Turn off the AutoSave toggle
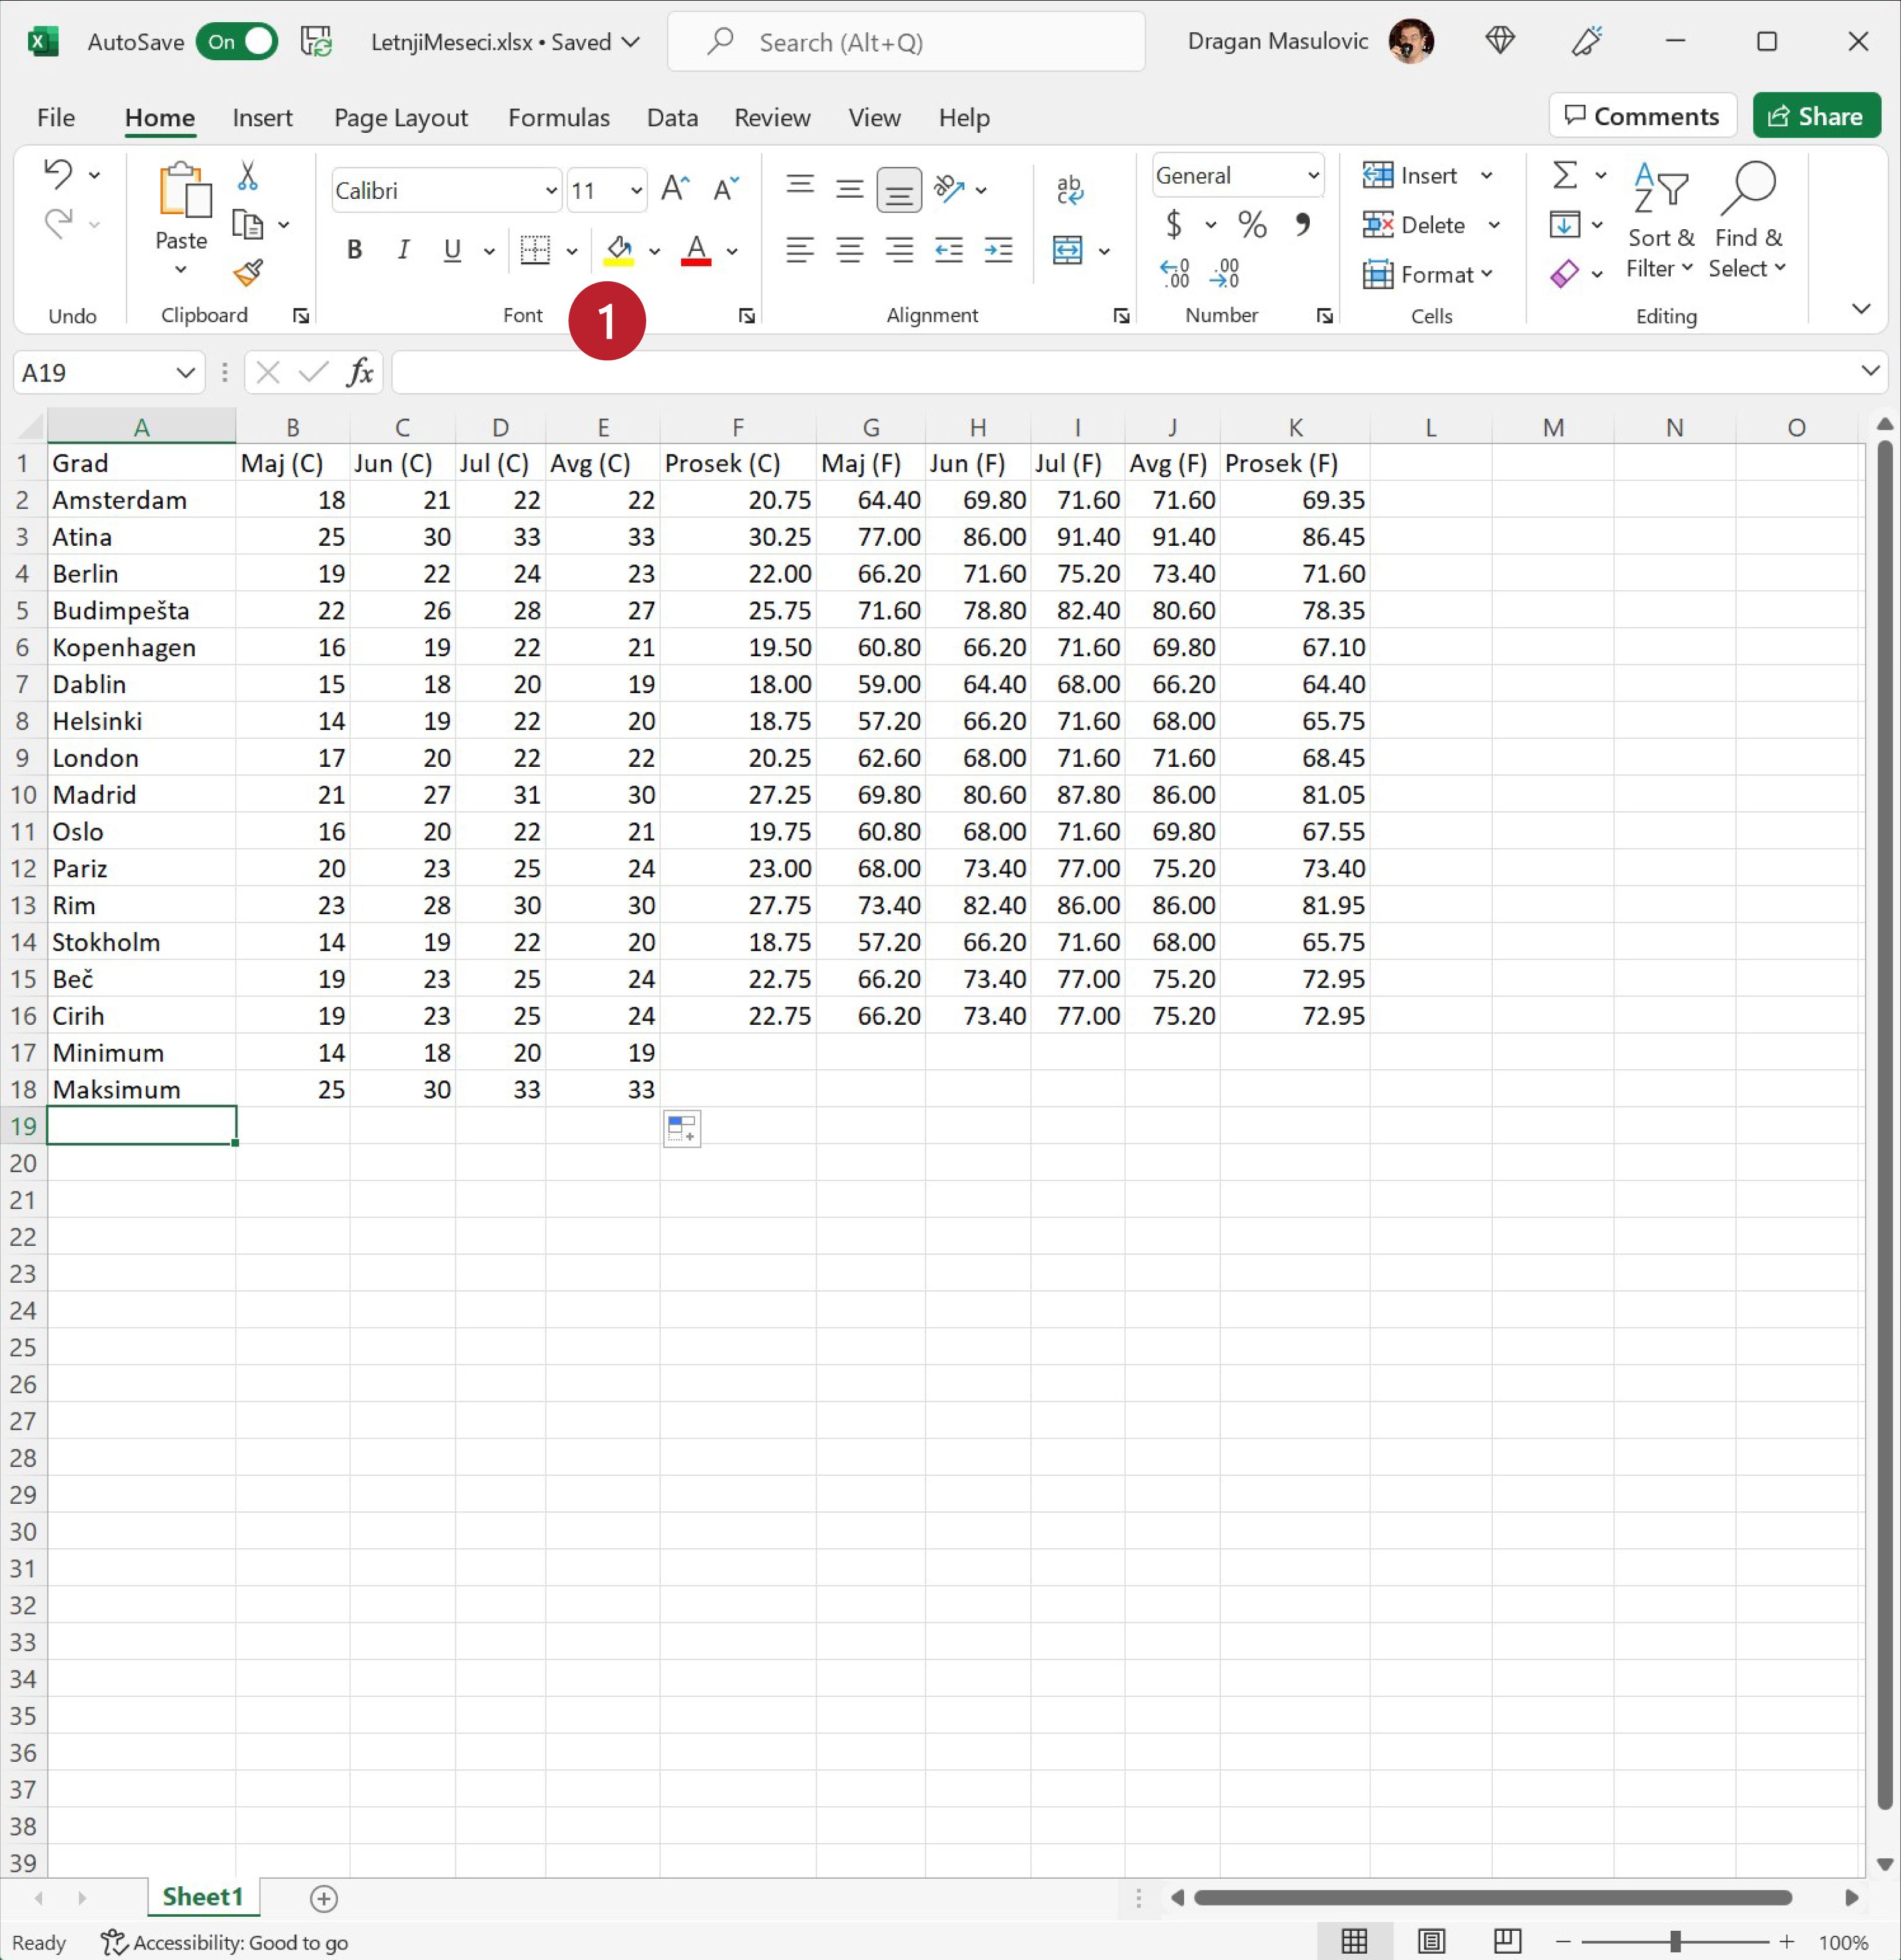 (x=237, y=42)
